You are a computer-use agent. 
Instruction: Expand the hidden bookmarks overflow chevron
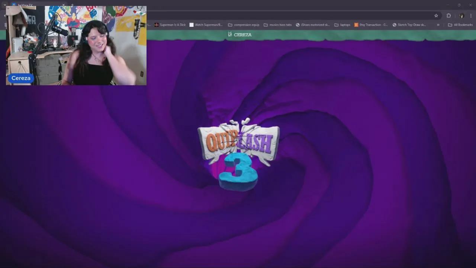tap(438, 25)
